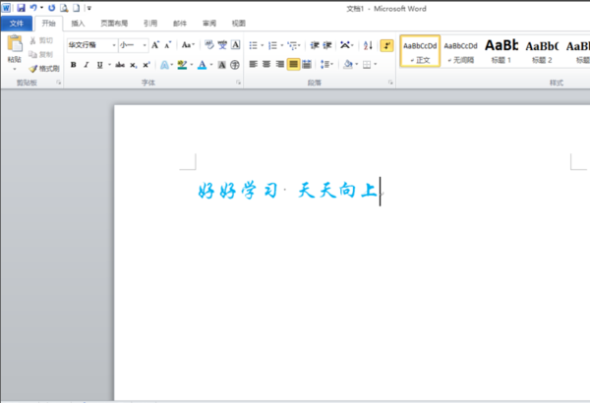Toggle show paragraph marks button
This screenshot has width=590, height=403.
pos(386,45)
